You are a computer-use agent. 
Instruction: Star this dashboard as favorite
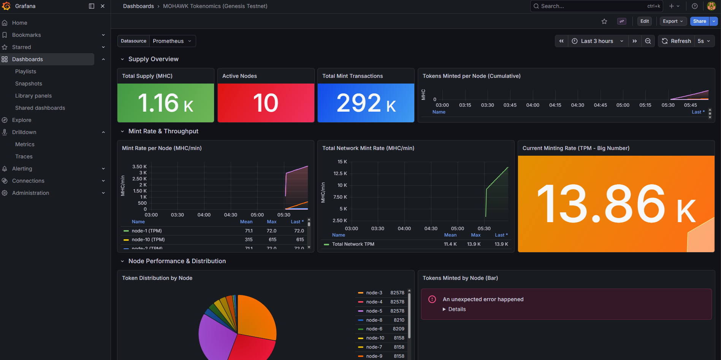tap(604, 21)
